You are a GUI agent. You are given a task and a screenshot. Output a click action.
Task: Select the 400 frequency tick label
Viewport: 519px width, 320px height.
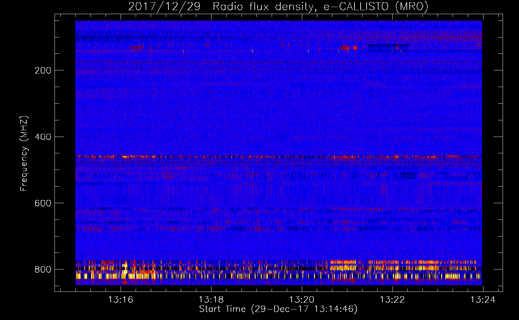click(x=43, y=137)
